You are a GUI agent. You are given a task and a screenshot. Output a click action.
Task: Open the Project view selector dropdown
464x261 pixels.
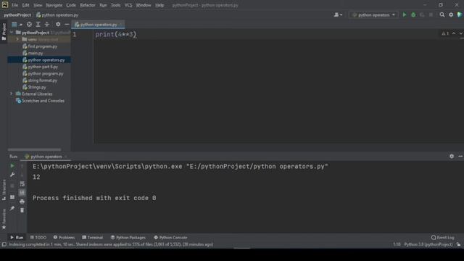[x=16, y=24]
